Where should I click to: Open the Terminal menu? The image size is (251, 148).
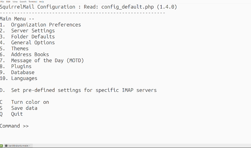coord(33,2)
